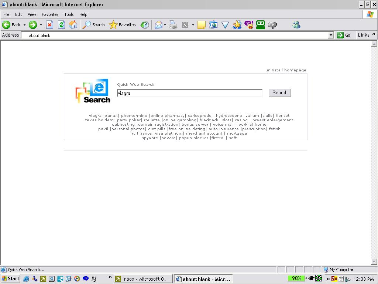Screen dimensions: 378x284
Task: Click the green robot toolbar icon
Action: coord(261,25)
